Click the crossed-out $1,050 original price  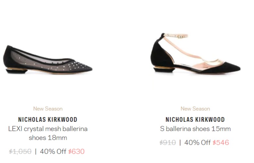click(20, 151)
